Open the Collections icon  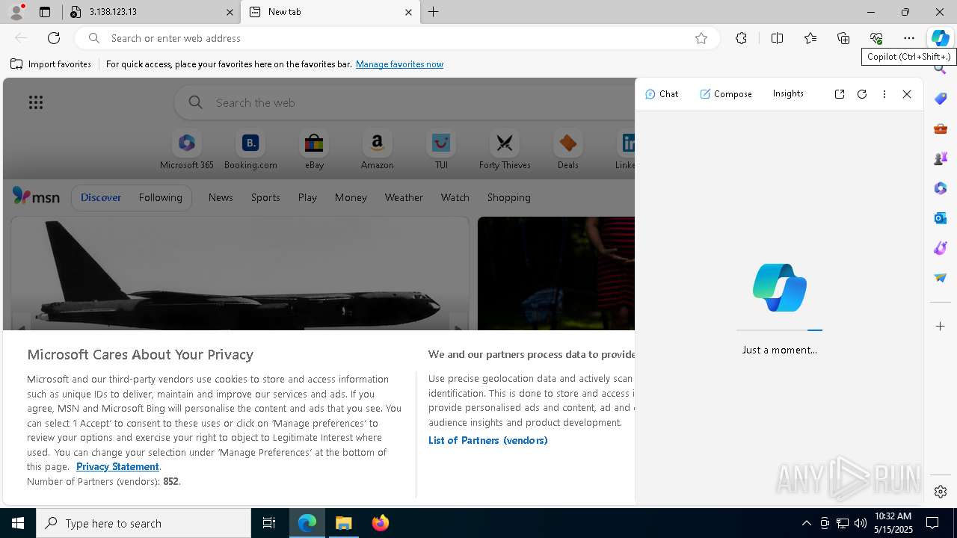[x=843, y=38]
